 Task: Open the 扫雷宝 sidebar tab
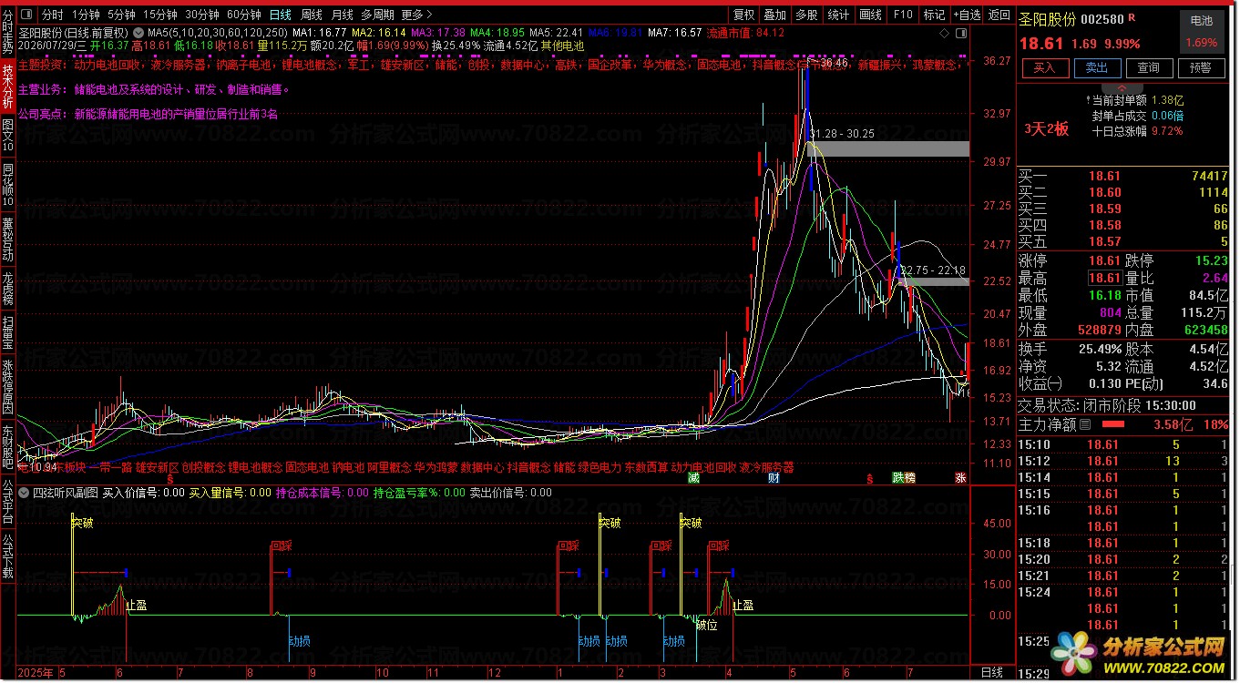[x=8, y=331]
